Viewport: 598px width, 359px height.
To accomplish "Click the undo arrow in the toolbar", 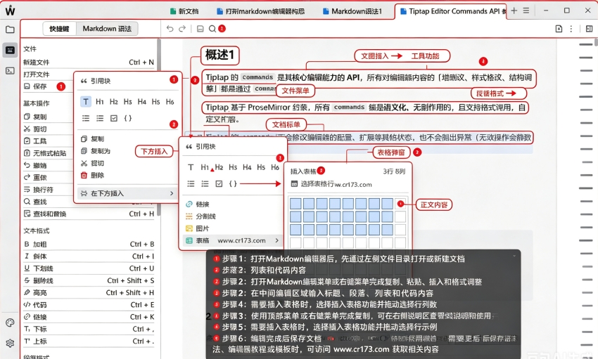I will [x=170, y=29].
